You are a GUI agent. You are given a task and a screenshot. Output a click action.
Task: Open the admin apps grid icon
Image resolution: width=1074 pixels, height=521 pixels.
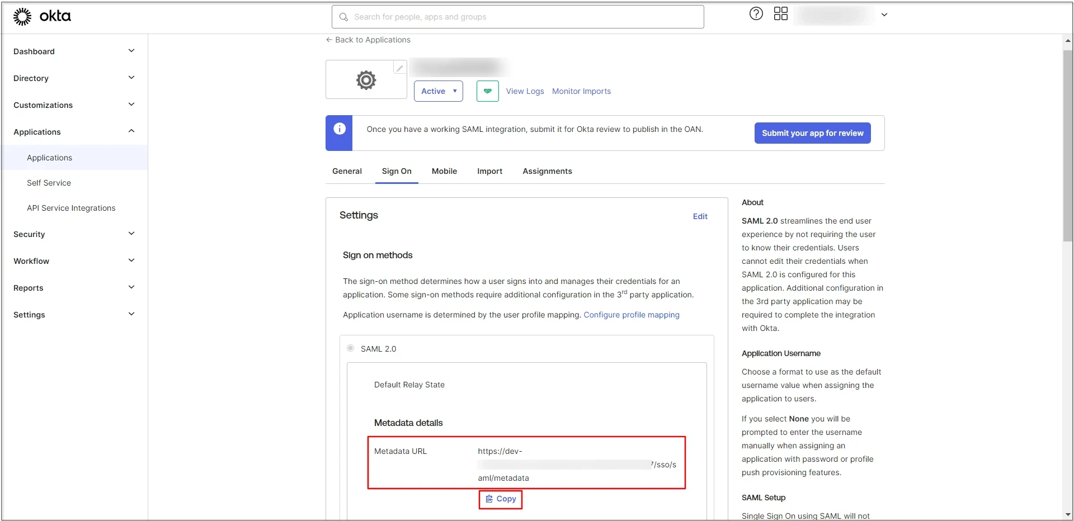pyautogui.click(x=780, y=13)
